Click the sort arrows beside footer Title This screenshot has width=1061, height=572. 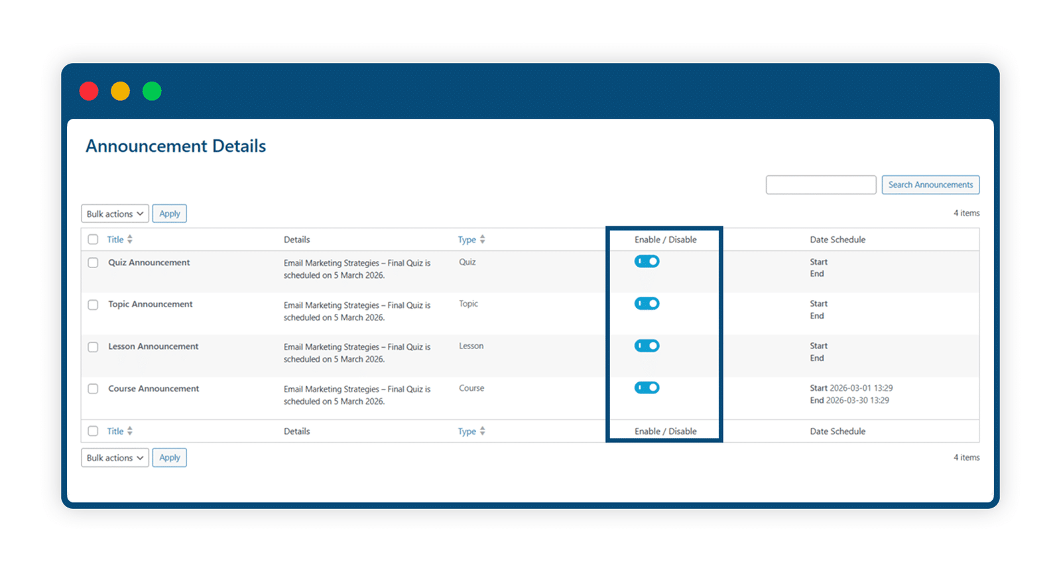[130, 431]
